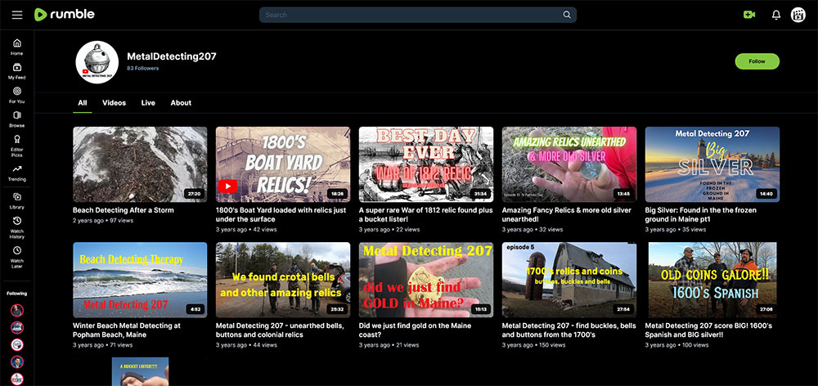Screen dimensions: 818x386
Task: Open Old Coins Galore thumbnail
Action: (x=712, y=280)
